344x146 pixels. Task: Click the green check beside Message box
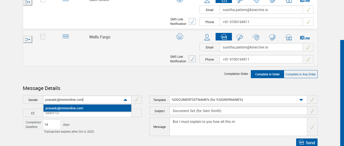(x=312, y=127)
